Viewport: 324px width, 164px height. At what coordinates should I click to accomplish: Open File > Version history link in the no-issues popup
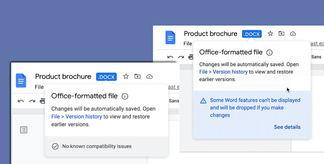coord(76,117)
